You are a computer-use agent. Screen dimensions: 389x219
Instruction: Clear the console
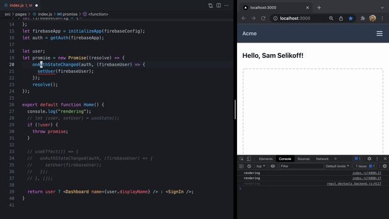(x=249, y=166)
